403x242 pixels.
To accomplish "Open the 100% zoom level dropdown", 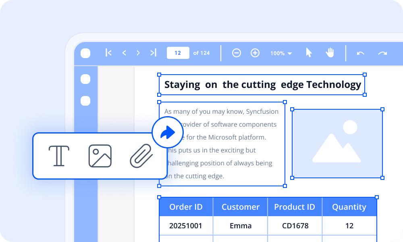I will point(281,53).
